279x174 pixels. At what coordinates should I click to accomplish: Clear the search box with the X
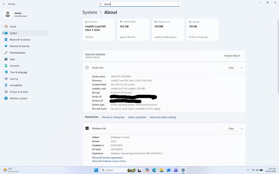(179, 4)
